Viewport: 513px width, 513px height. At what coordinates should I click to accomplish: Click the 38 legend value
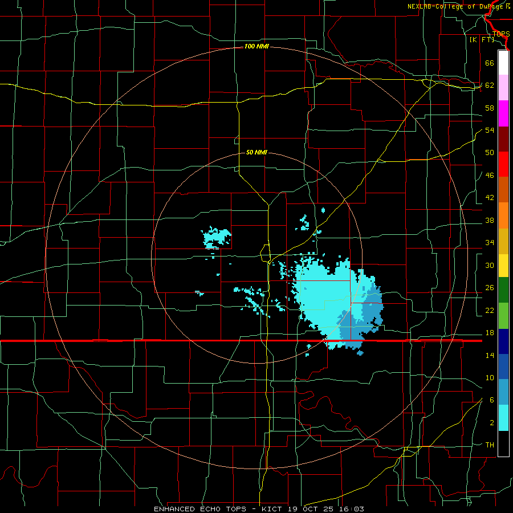pos(490,221)
